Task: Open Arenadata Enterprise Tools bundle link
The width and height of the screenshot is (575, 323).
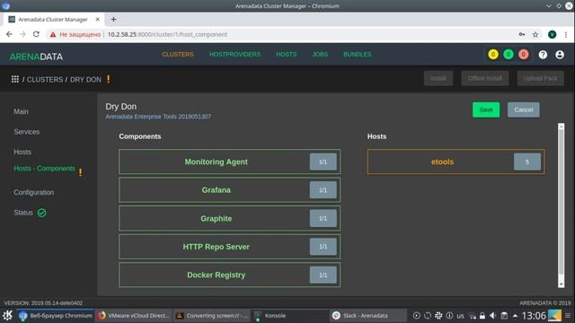Action: pyautogui.click(x=158, y=117)
